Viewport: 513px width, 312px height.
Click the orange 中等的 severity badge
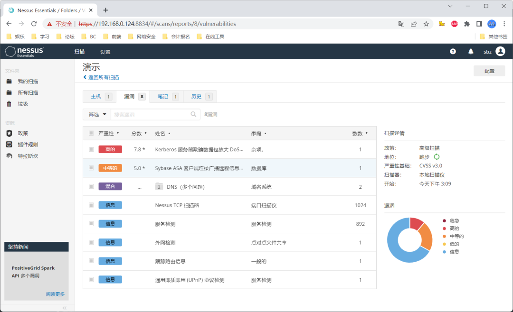110,168
